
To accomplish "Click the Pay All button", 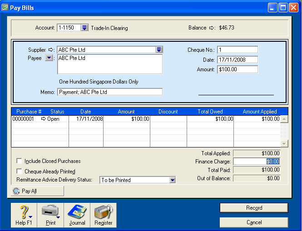I will pos(37,191).
